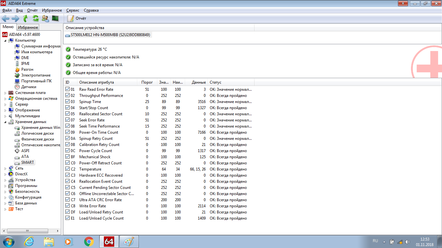The height and width of the screenshot is (248, 442).
Task: Toggle Reallocated Sector Count checkbox
Action: [67, 114]
